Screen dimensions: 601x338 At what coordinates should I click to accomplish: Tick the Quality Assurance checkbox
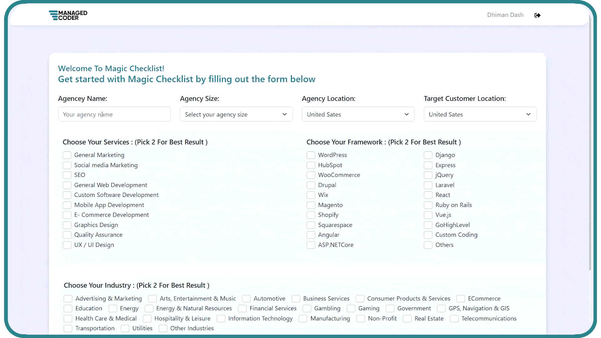click(67, 235)
